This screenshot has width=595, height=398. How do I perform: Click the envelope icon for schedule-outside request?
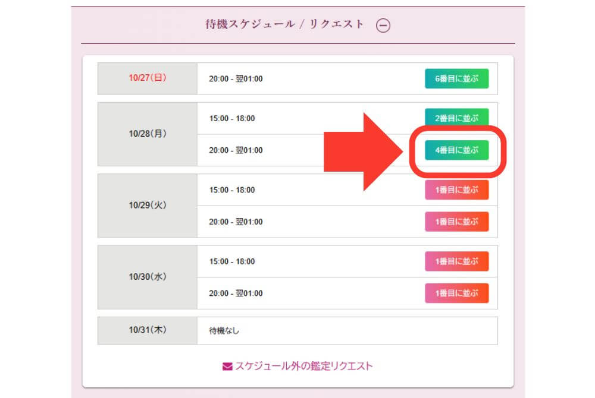[227, 367]
